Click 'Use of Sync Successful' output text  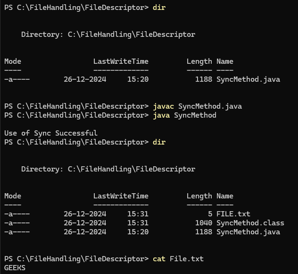(51, 133)
